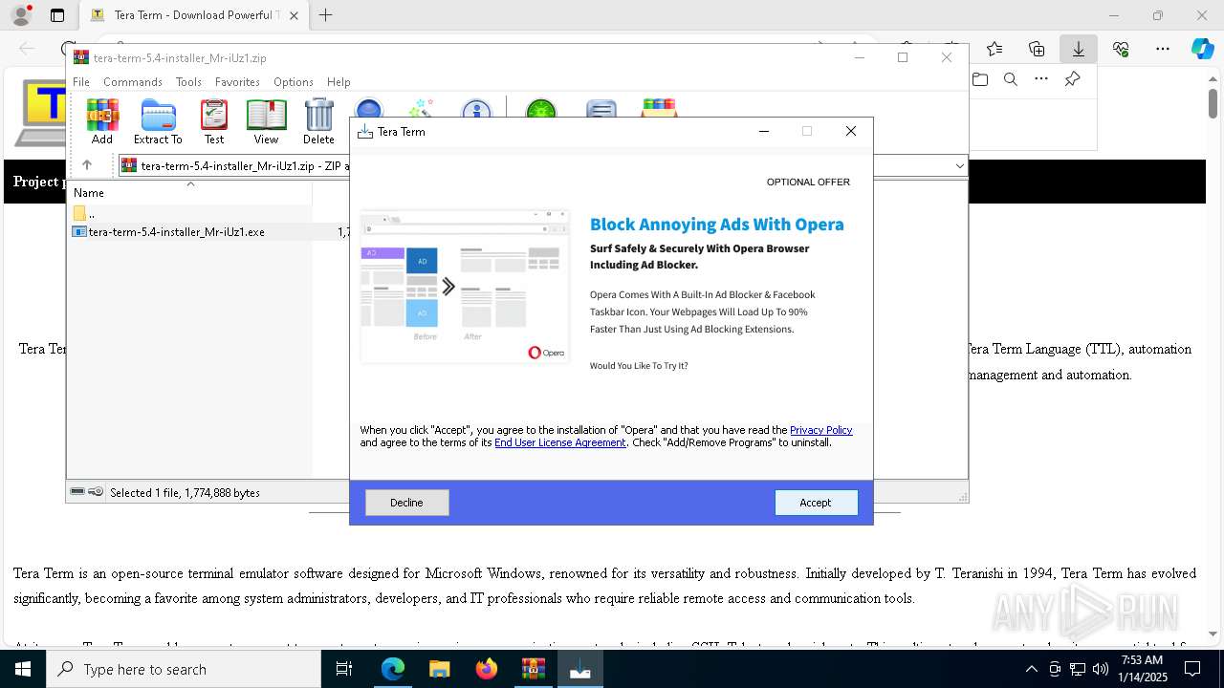This screenshot has width=1224, height=688.
Task: Click the Info icon in WinRAR toolbar
Action: click(x=475, y=108)
